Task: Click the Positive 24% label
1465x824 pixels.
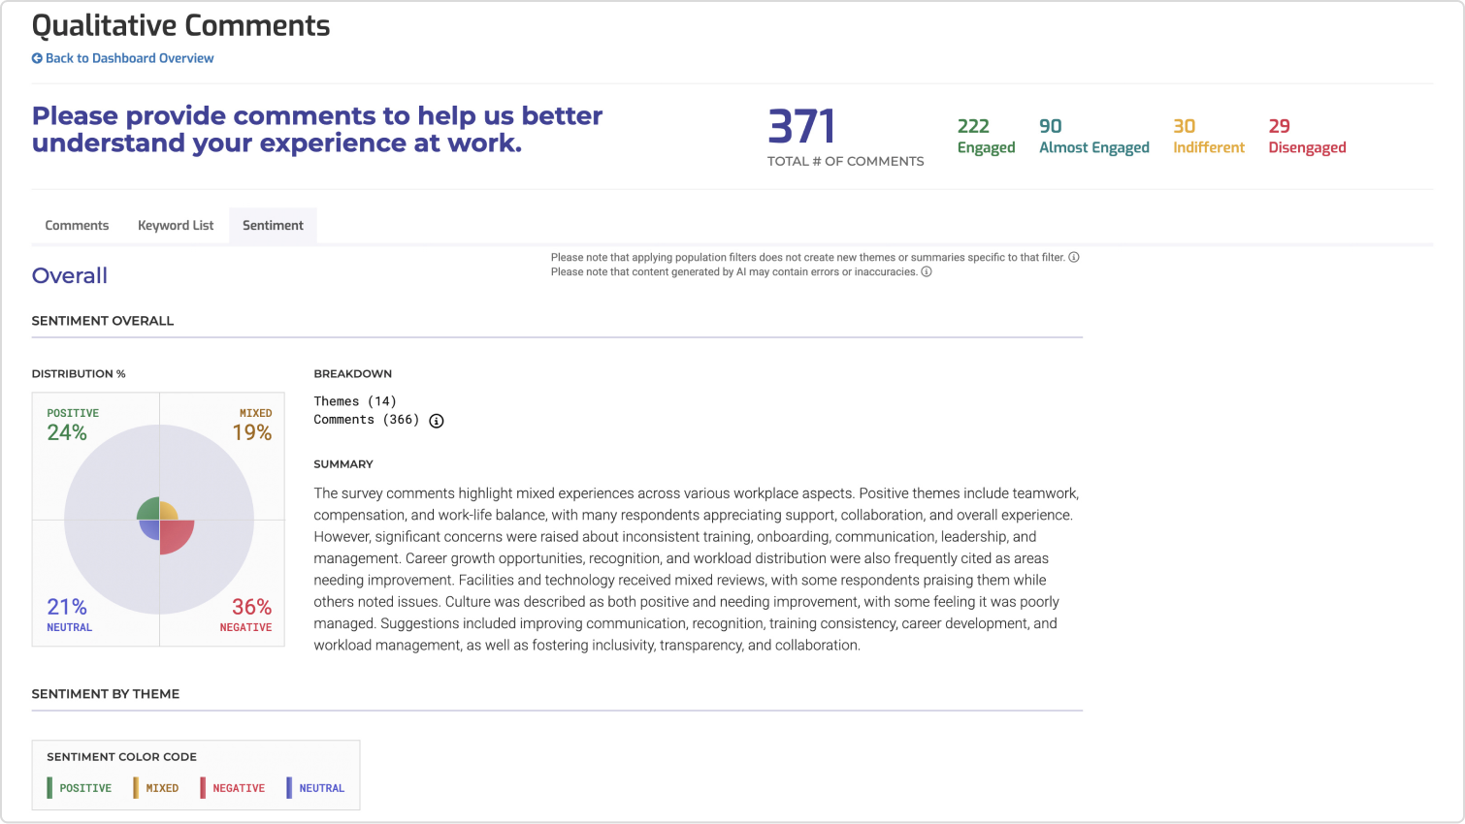Action: tap(73, 425)
